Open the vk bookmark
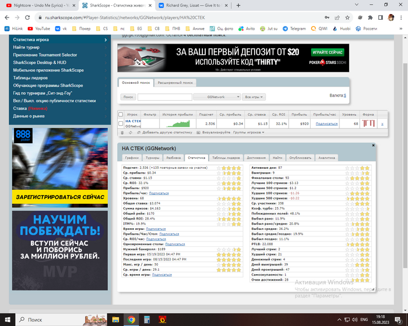 tap(61, 29)
